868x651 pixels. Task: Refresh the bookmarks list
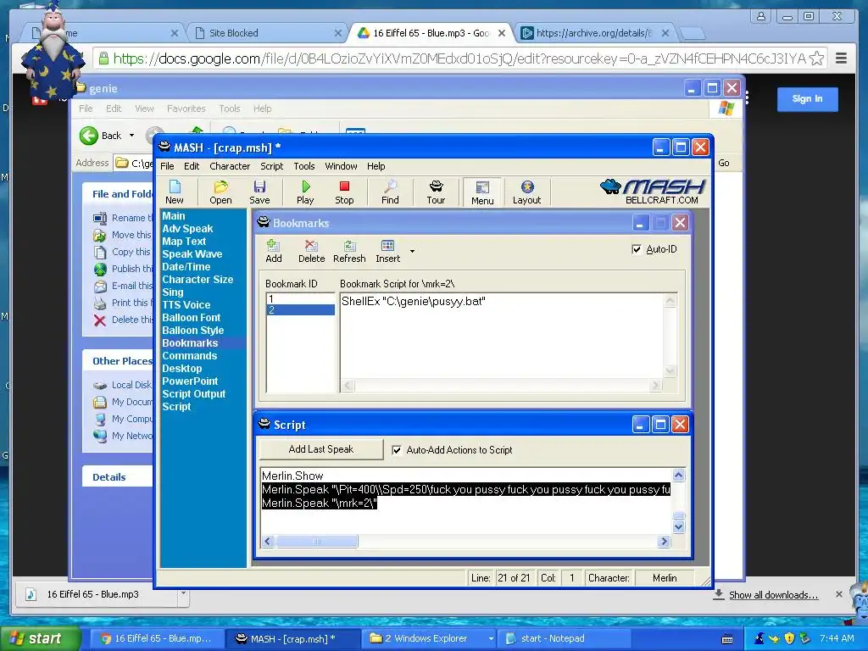click(349, 251)
